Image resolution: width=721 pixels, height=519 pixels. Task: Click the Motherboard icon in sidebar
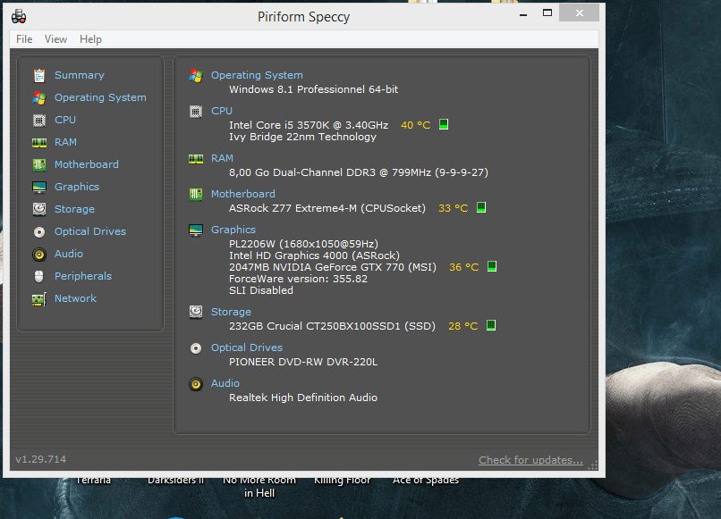[39, 164]
